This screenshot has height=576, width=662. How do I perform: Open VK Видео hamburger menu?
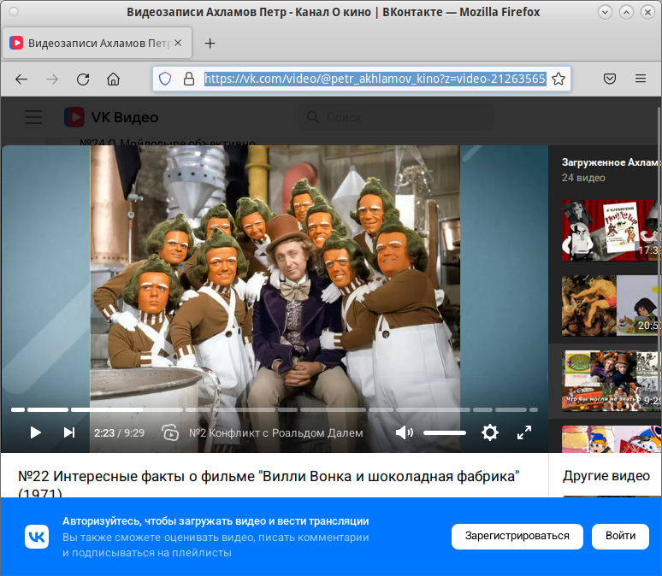(x=33, y=117)
